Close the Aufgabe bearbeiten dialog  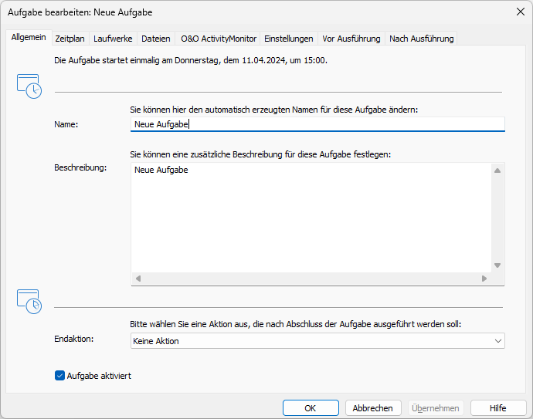pos(521,12)
